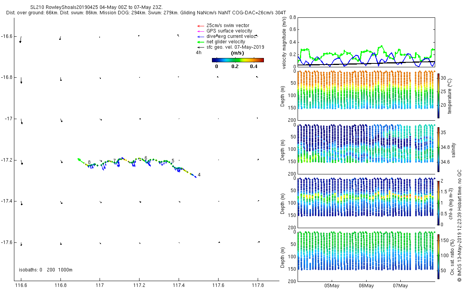Viewport: 465px width, 290px height.
Task: Click day marker '5' on the glider track
Action: (x=173, y=161)
